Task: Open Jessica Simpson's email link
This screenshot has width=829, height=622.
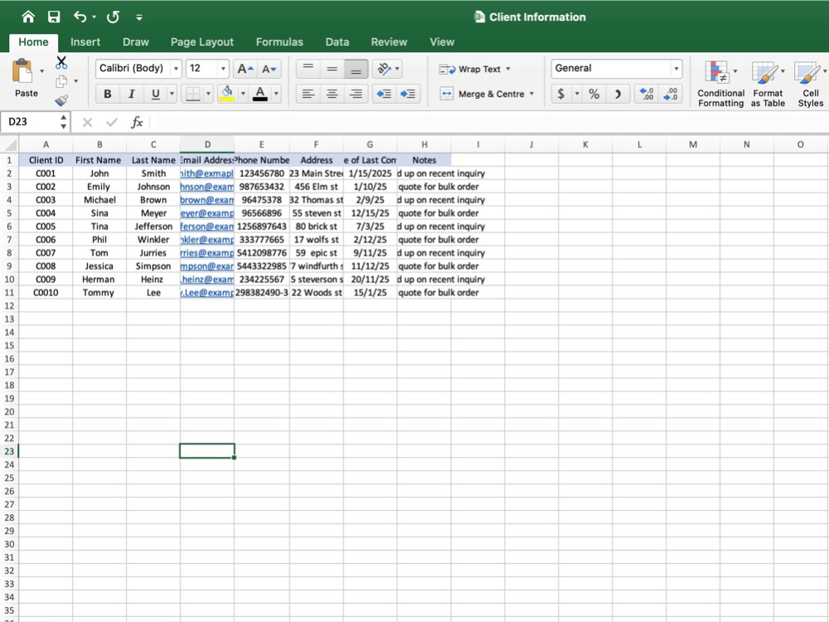Action: click(206, 266)
